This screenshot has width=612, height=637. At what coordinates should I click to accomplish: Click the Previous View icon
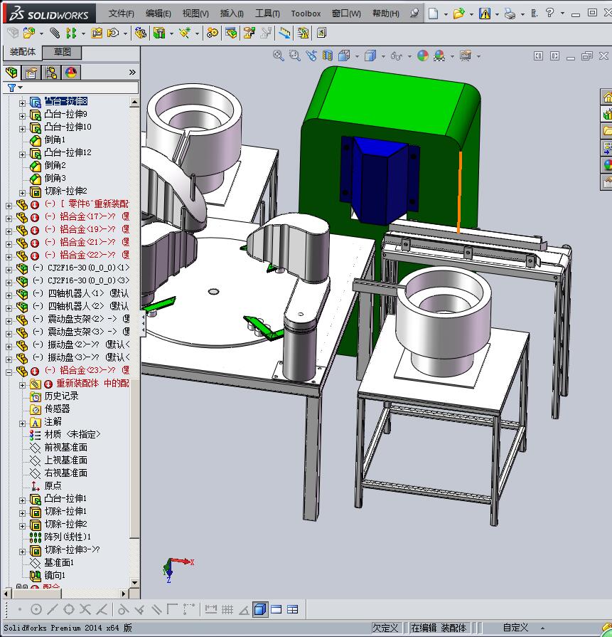311,56
